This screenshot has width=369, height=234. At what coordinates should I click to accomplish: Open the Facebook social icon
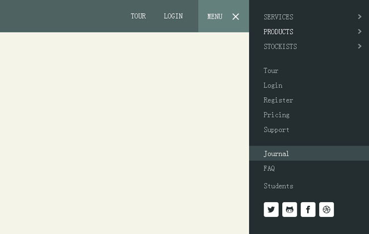coord(308,210)
